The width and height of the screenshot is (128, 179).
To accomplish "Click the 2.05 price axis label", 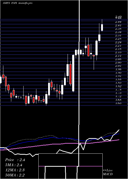I will tap(118, 62).
